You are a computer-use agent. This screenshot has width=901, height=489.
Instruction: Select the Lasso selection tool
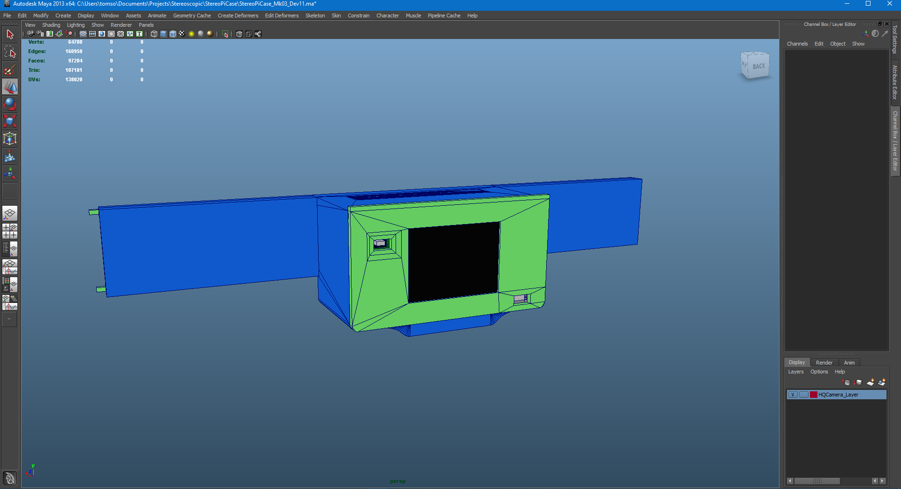9,52
